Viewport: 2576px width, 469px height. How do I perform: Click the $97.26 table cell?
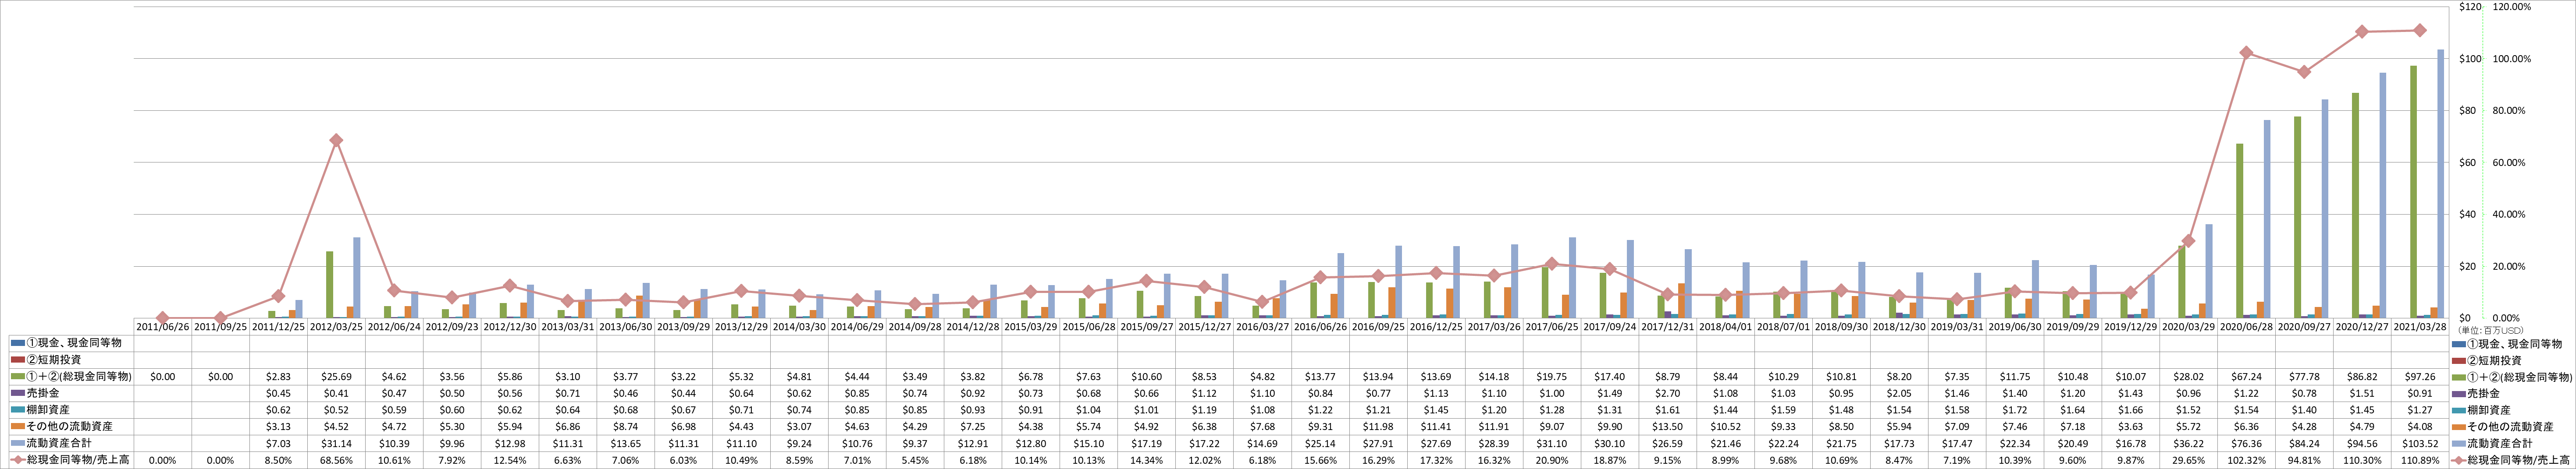(x=2419, y=377)
